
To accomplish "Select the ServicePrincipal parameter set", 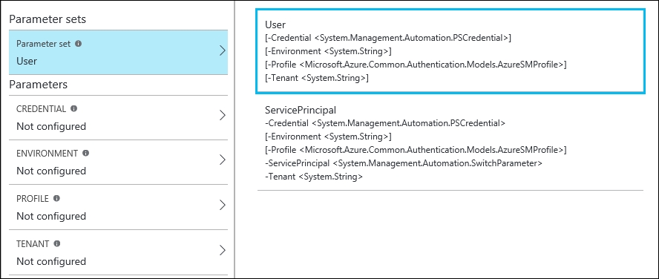I will click(450, 143).
